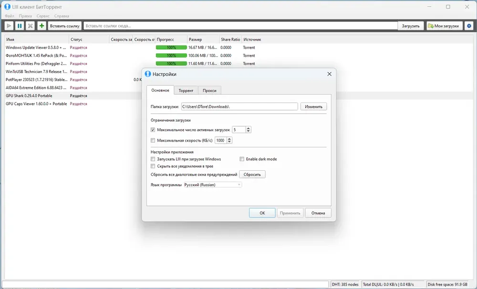This screenshot has width=477, height=289.
Task: Click the Отмена button
Action: point(318,213)
